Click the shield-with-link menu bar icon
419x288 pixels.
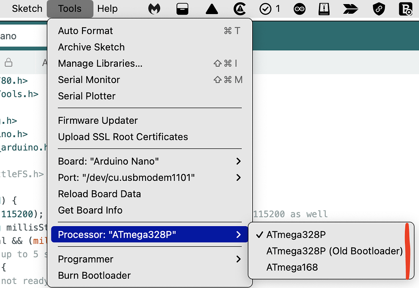[379, 8]
